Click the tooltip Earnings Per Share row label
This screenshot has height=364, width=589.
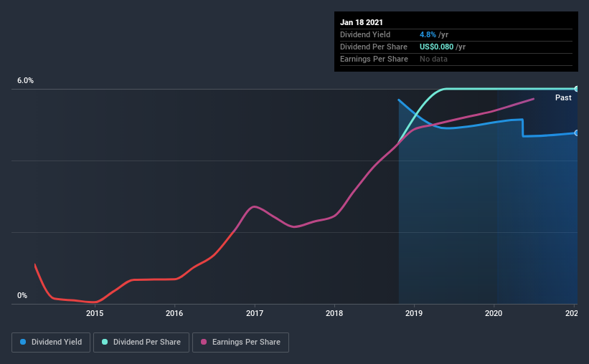374,59
